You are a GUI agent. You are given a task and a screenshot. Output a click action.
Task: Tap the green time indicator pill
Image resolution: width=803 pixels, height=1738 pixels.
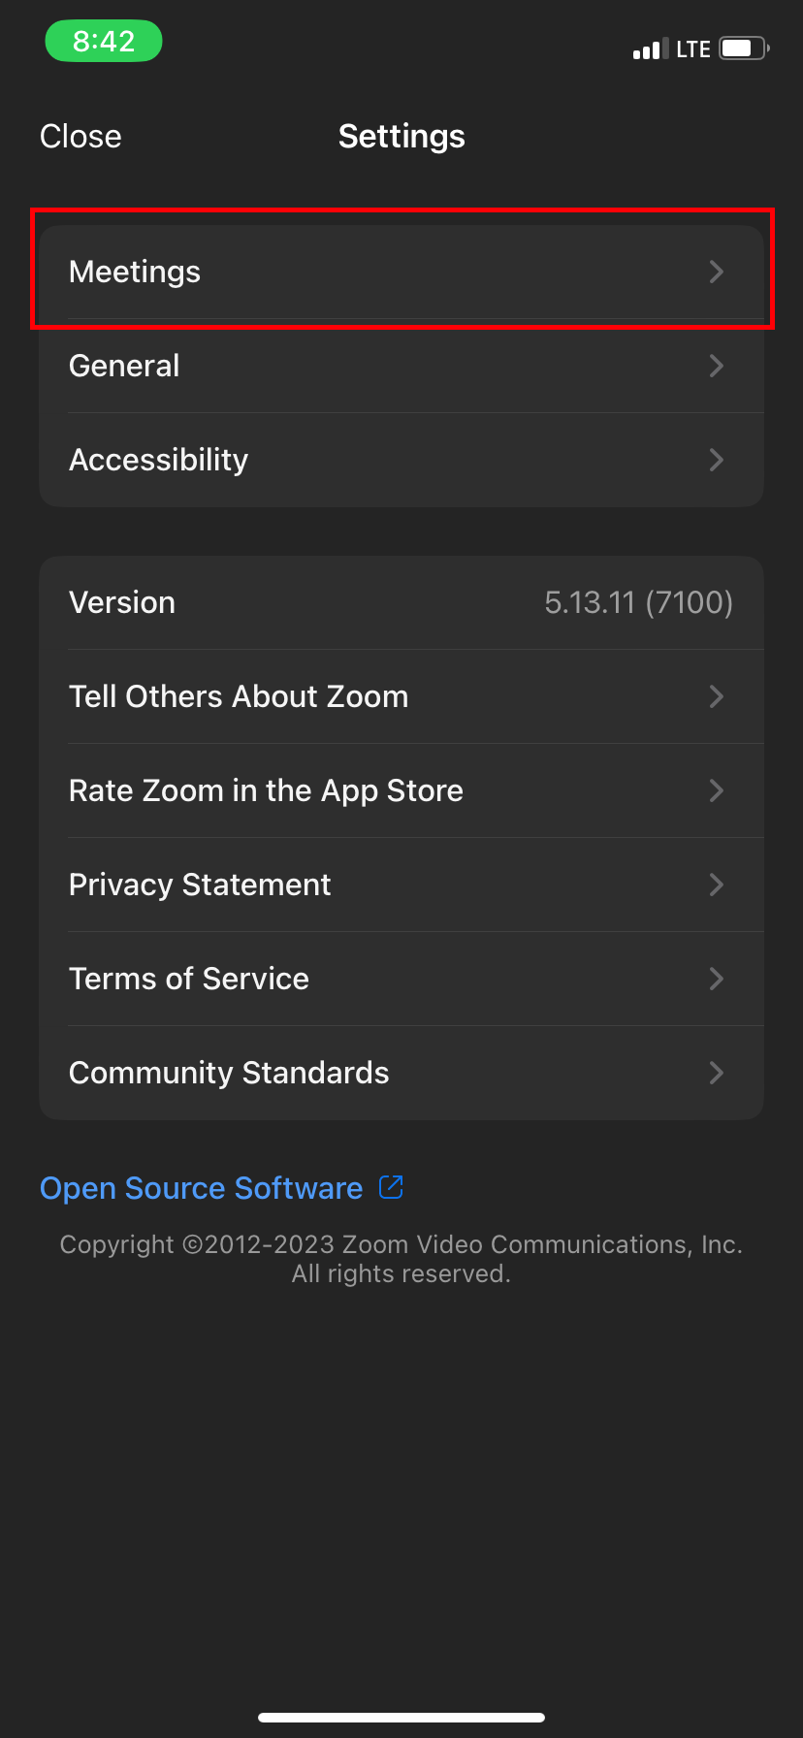pos(104,42)
